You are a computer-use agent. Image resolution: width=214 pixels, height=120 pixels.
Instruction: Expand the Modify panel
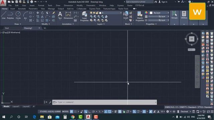click(46, 24)
